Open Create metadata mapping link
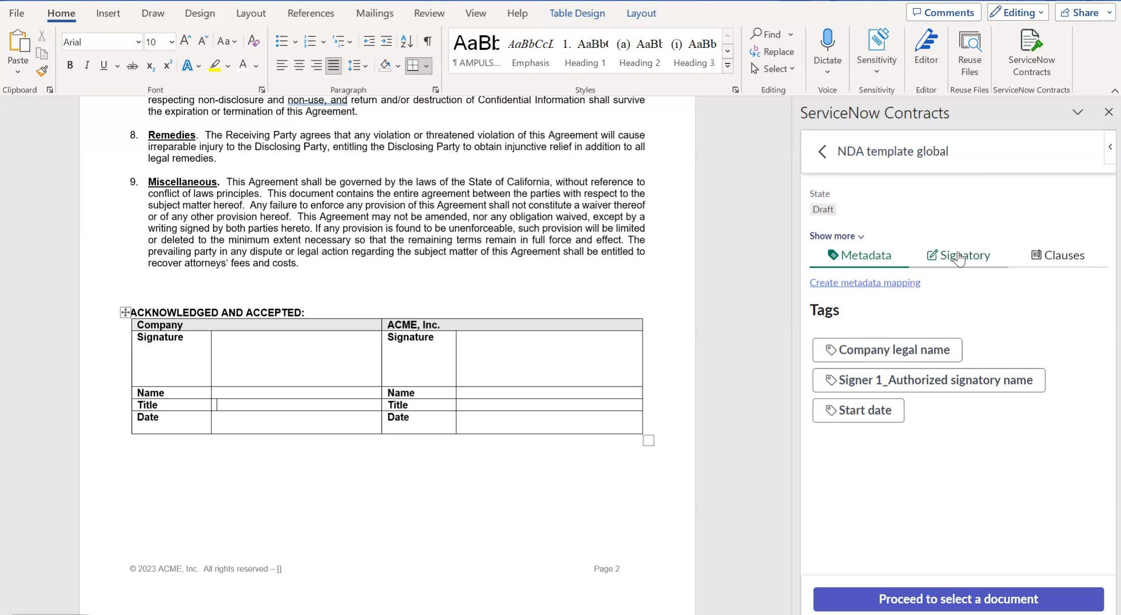1121x615 pixels. coord(865,282)
